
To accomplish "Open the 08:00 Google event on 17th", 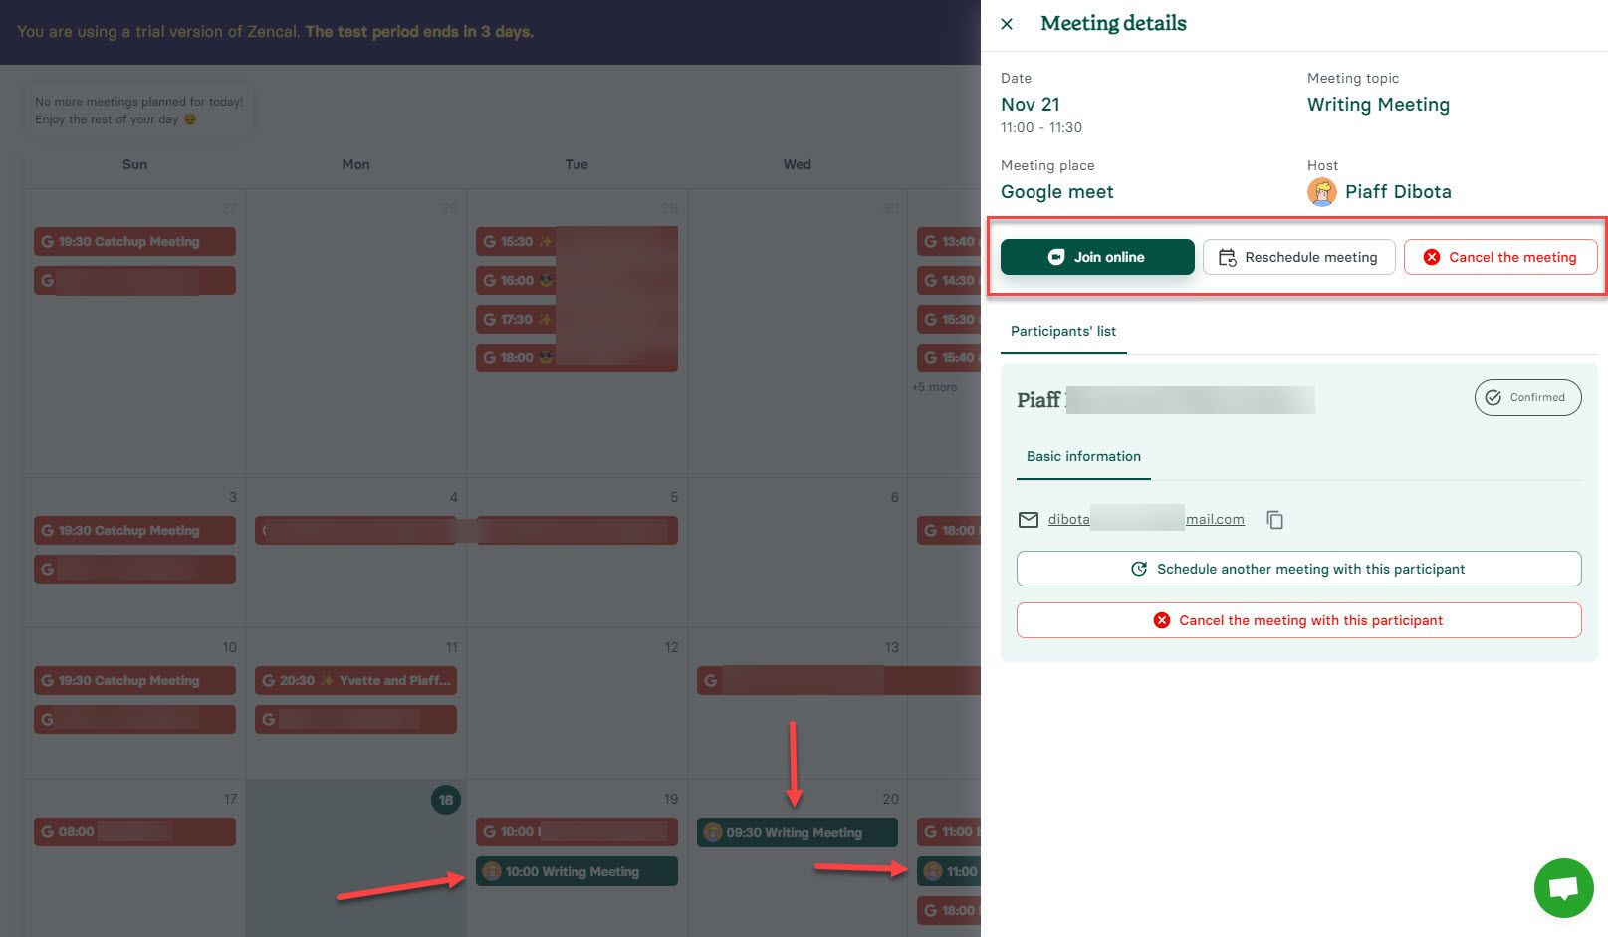I will point(134,832).
